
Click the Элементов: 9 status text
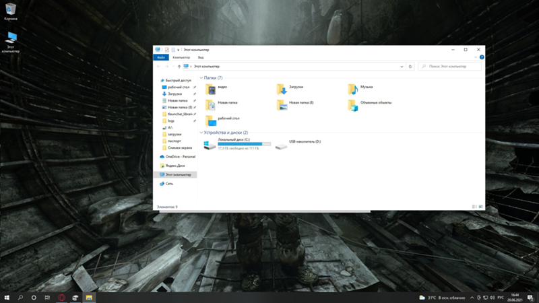[x=167, y=207]
